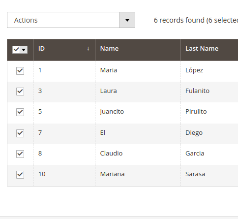Click the Actions dropdown arrow button

(x=127, y=20)
